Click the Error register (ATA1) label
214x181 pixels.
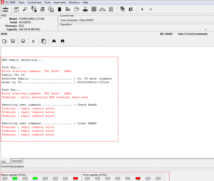coord(95,175)
